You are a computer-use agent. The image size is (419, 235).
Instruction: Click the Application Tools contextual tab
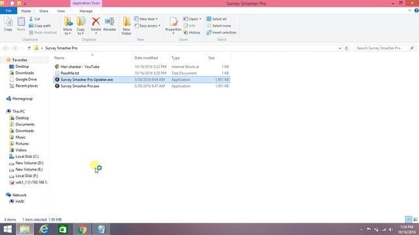pyautogui.click(x=86, y=3)
